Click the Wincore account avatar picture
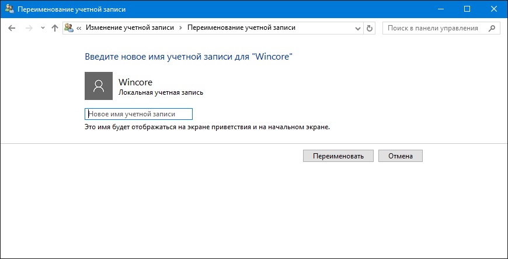 point(99,86)
